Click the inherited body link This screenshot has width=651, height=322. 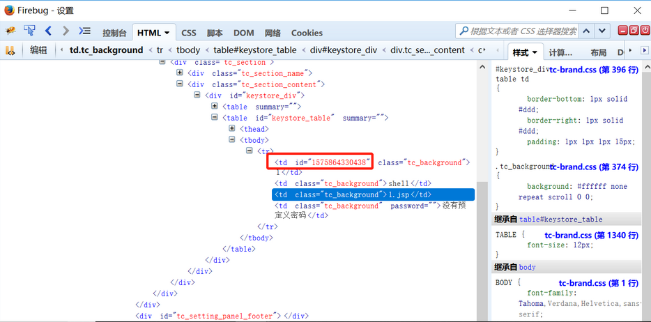(x=527, y=267)
